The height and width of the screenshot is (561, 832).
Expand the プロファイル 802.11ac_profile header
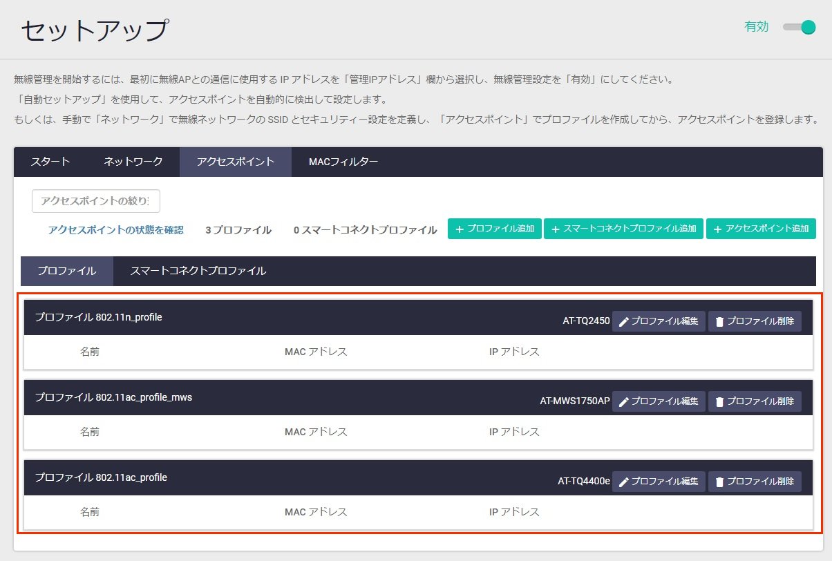pyautogui.click(x=101, y=477)
